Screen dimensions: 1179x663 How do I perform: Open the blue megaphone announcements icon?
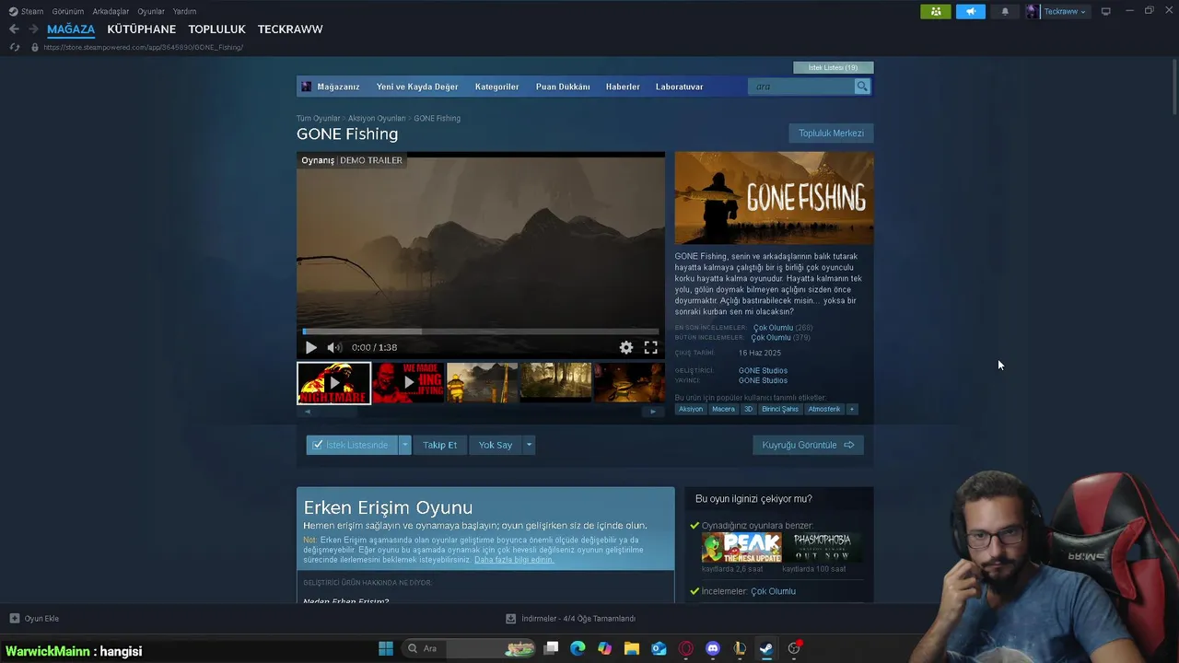pos(970,11)
